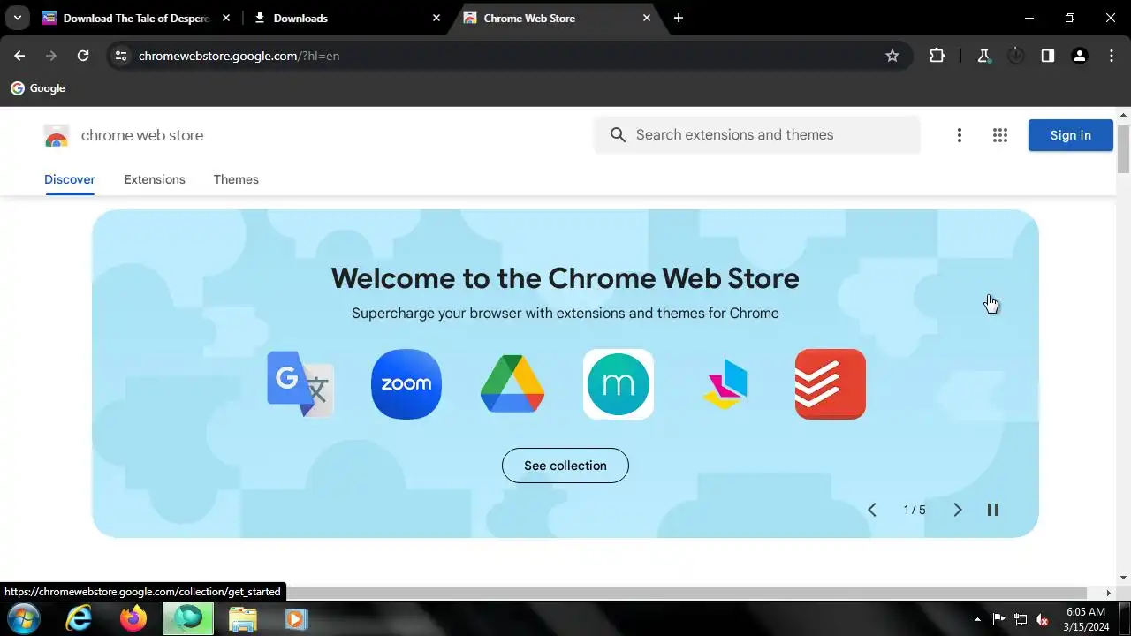Click the vertical scrollbar thumb
Image resolution: width=1131 pixels, height=636 pixels.
click(x=1123, y=149)
